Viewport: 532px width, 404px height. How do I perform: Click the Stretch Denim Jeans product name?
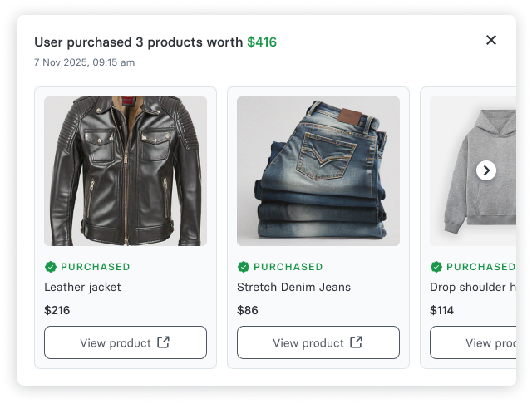[x=293, y=287]
